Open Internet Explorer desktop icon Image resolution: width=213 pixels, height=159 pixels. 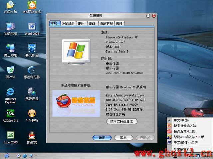[10, 95]
